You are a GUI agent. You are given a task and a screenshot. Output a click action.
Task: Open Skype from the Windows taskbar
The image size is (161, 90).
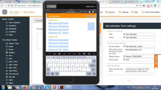pos(47,87)
